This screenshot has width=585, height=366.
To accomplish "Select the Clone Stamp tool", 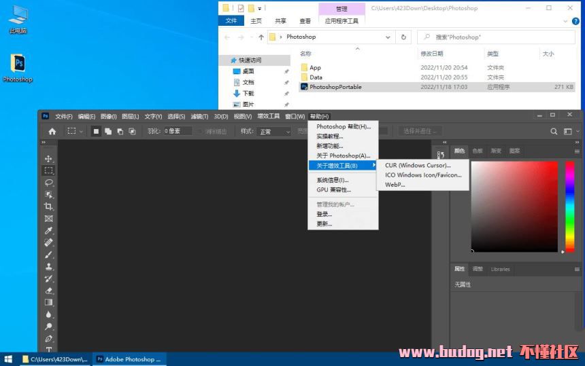I will [48, 267].
